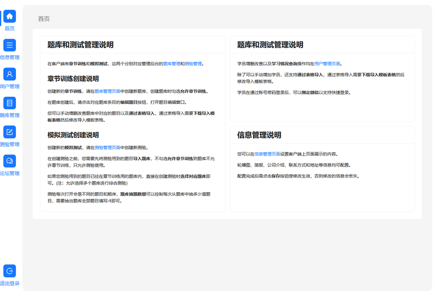
Task: Click the 测验管理 pencil-edit icon
Action: [x=9, y=132]
